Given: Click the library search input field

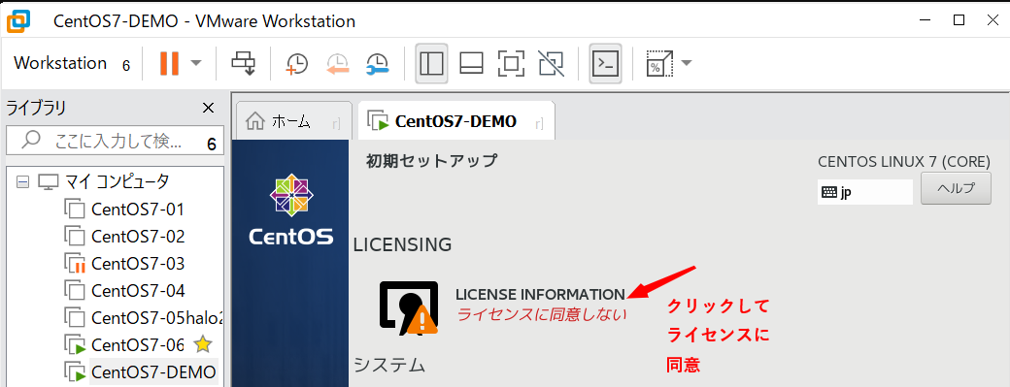Looking at the screenshot, I should (116, 140).
